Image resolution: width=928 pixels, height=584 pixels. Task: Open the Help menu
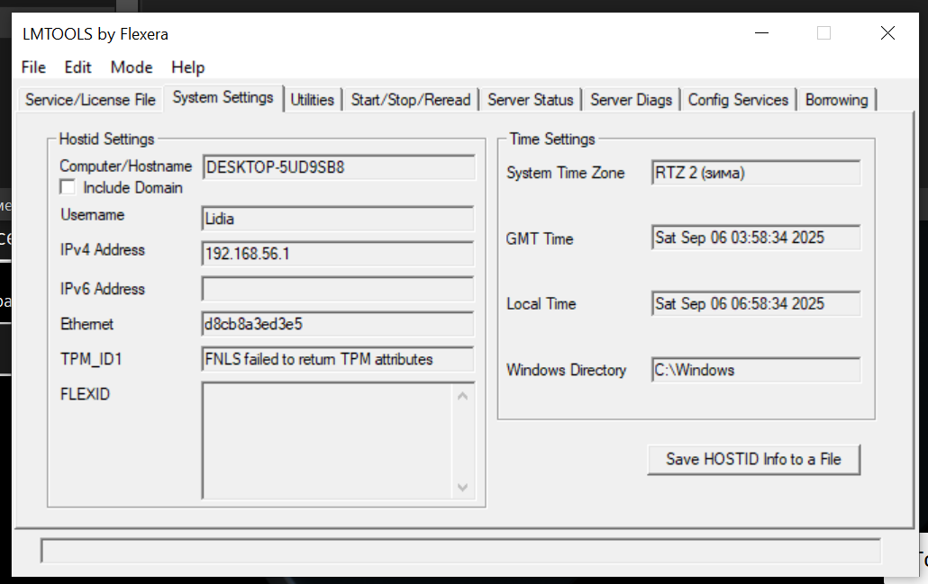click(x=187, y=67)
